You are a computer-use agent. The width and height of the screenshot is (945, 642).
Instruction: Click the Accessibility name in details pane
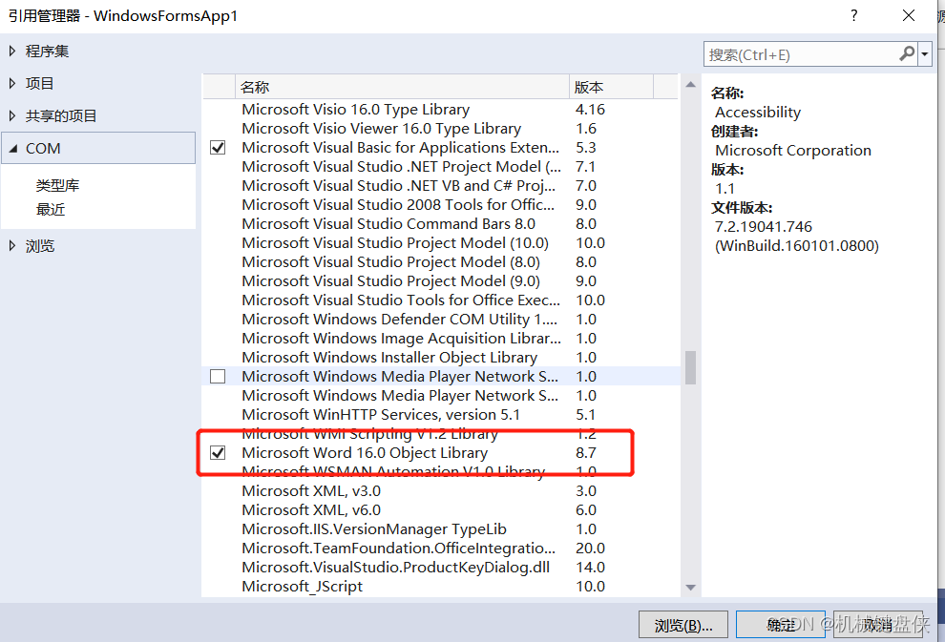click(x=758, y=113)
